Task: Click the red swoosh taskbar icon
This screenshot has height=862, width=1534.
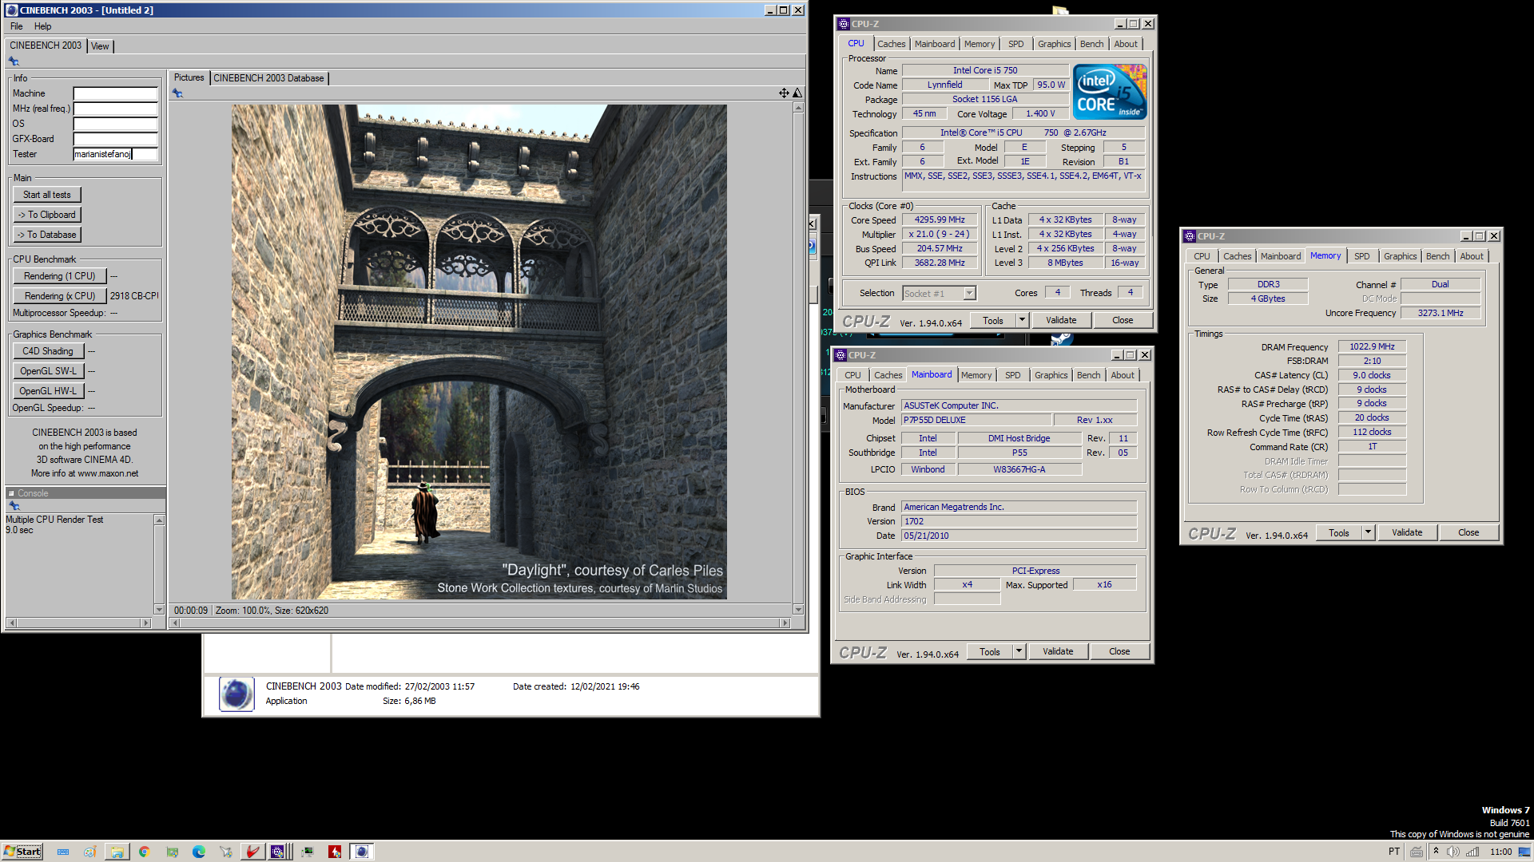Action: 252,852
